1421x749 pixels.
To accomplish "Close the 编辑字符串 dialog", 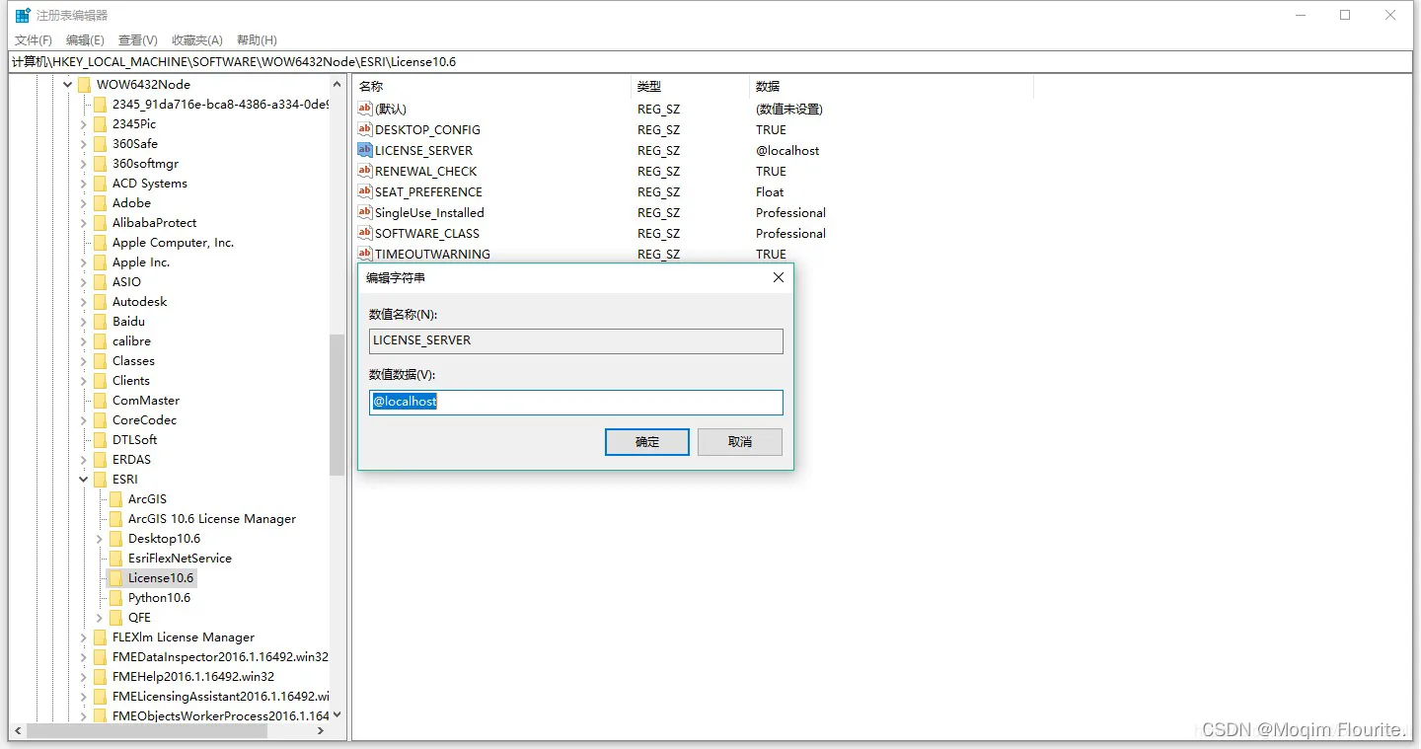I will tap(778, 277).
